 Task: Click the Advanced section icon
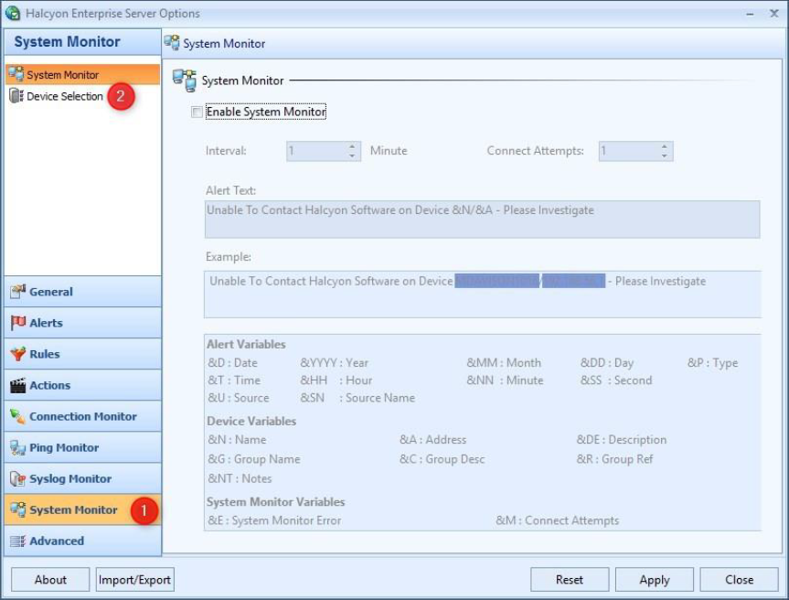17,541
